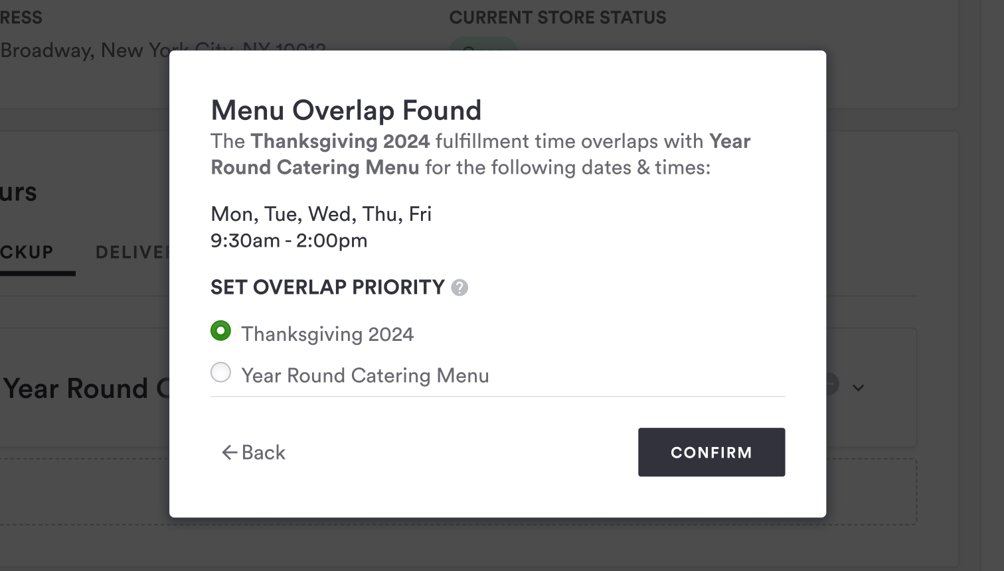Click the left arrow icon beside Back
Screen dimensions: 1004x571
coord(229,452)
